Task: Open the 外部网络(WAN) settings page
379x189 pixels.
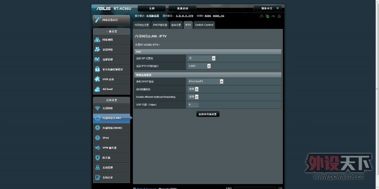Action: 111,128
